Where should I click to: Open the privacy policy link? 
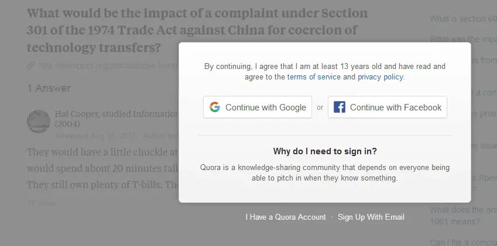pos(381,77)
